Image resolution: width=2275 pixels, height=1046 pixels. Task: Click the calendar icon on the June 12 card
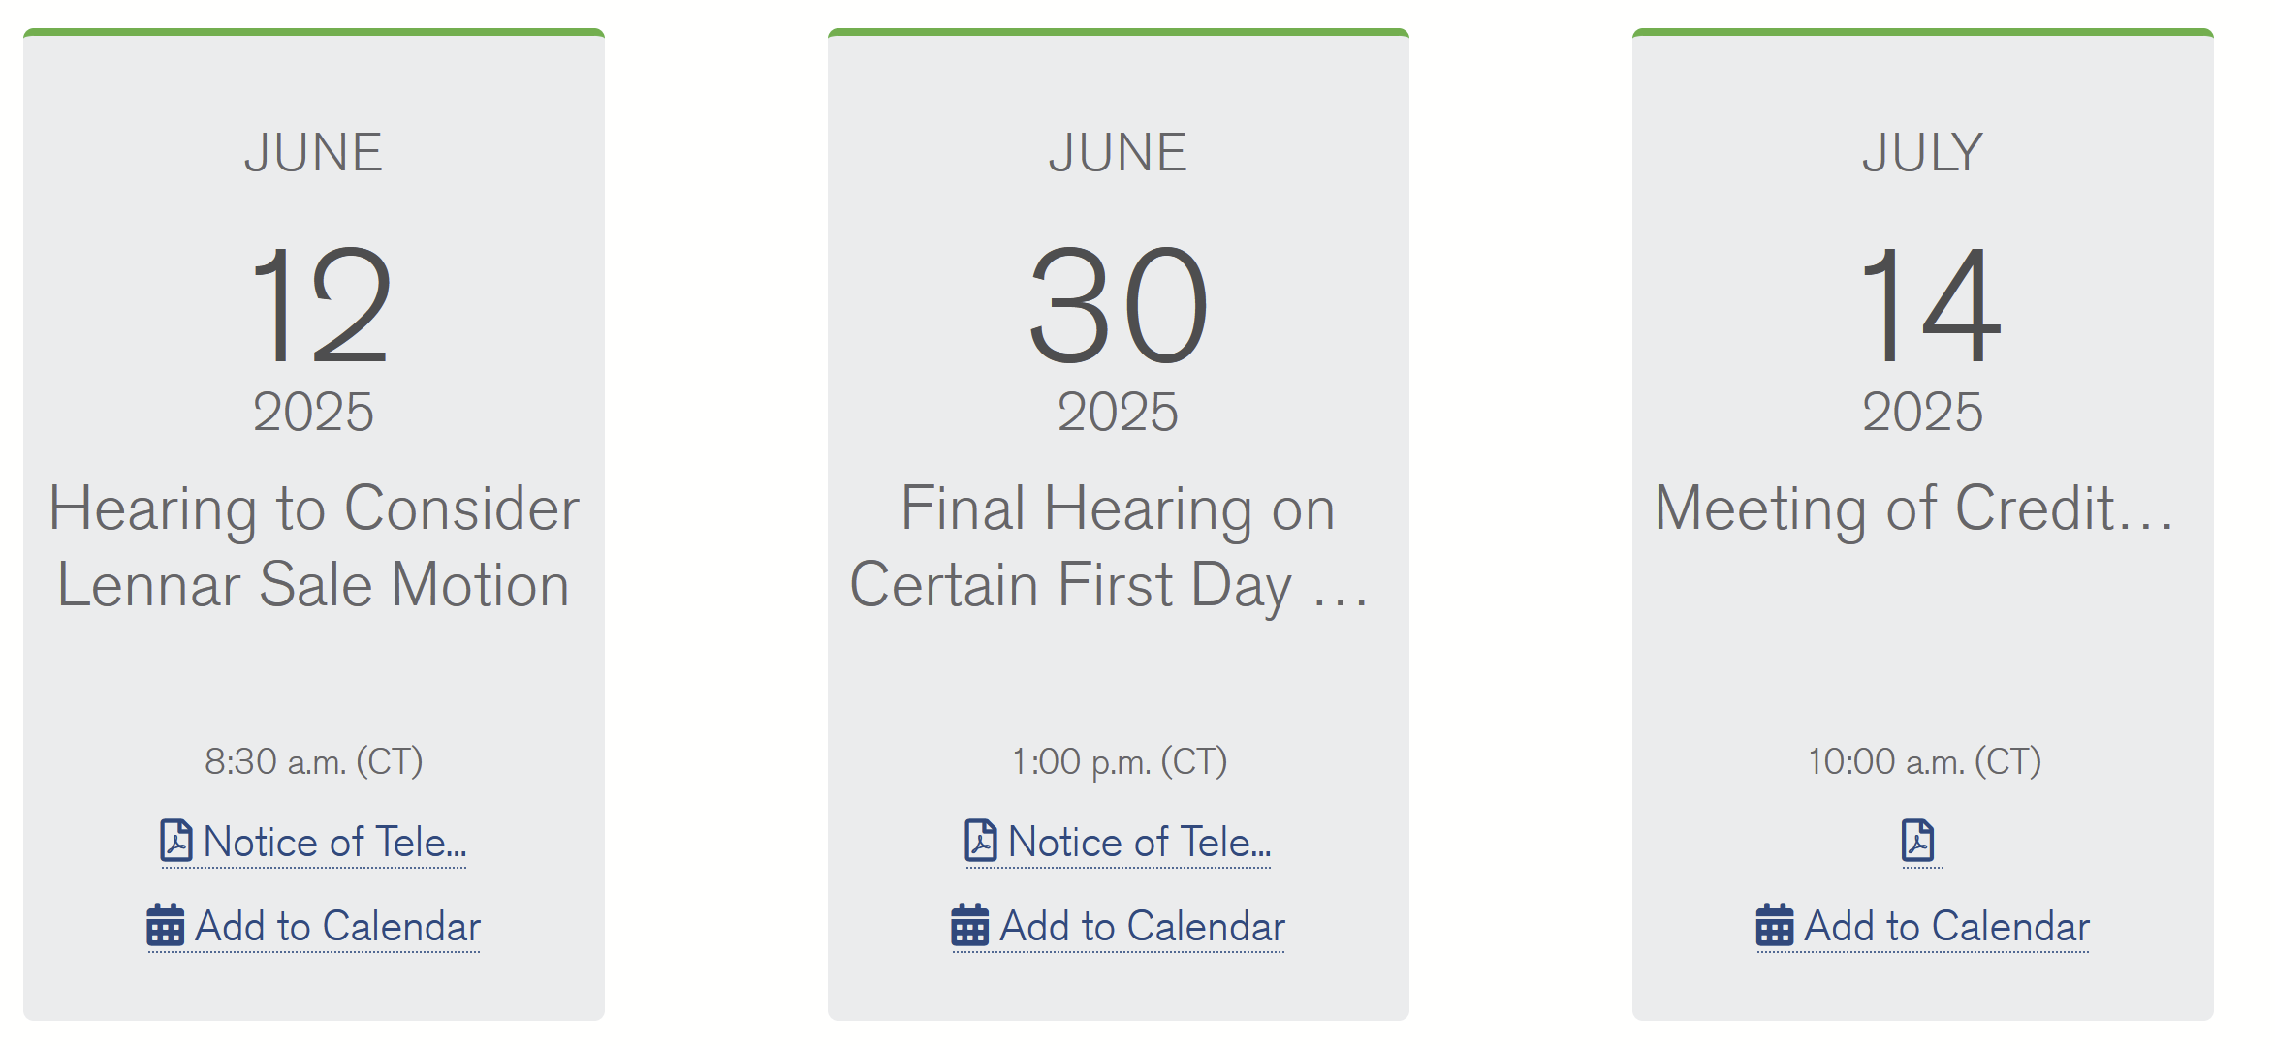pyautogui.click(x=165, y=926)
